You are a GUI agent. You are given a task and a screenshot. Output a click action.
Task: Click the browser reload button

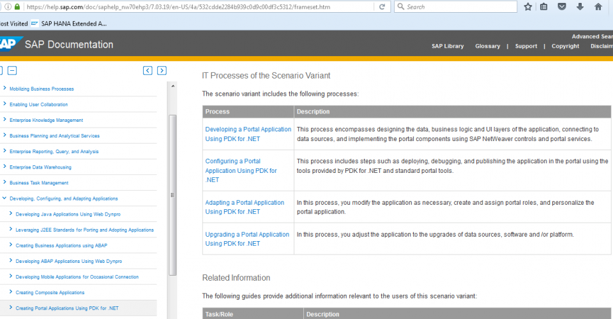[382, 6]
